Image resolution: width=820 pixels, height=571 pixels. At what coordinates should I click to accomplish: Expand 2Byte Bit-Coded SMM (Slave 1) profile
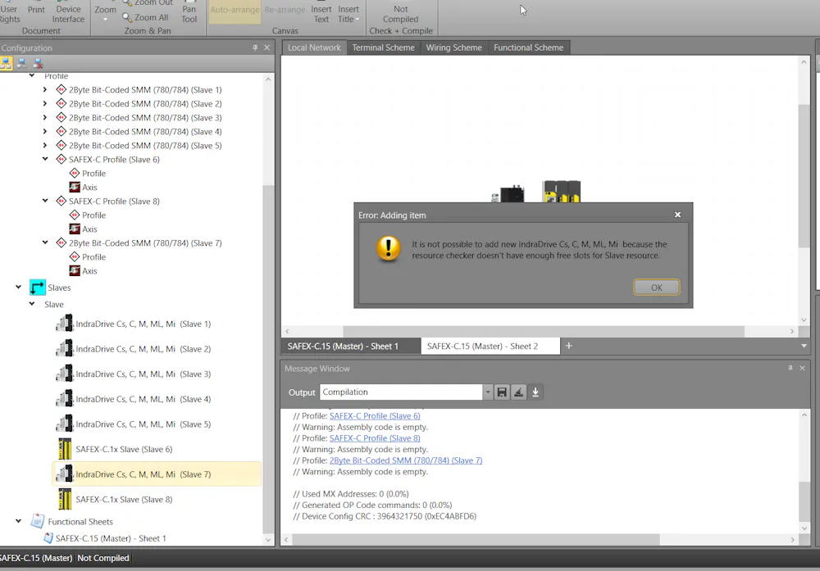coord(45,90)
